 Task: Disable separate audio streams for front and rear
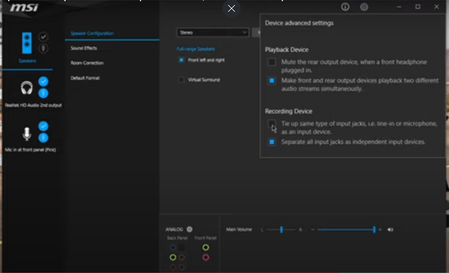point(272,81)
